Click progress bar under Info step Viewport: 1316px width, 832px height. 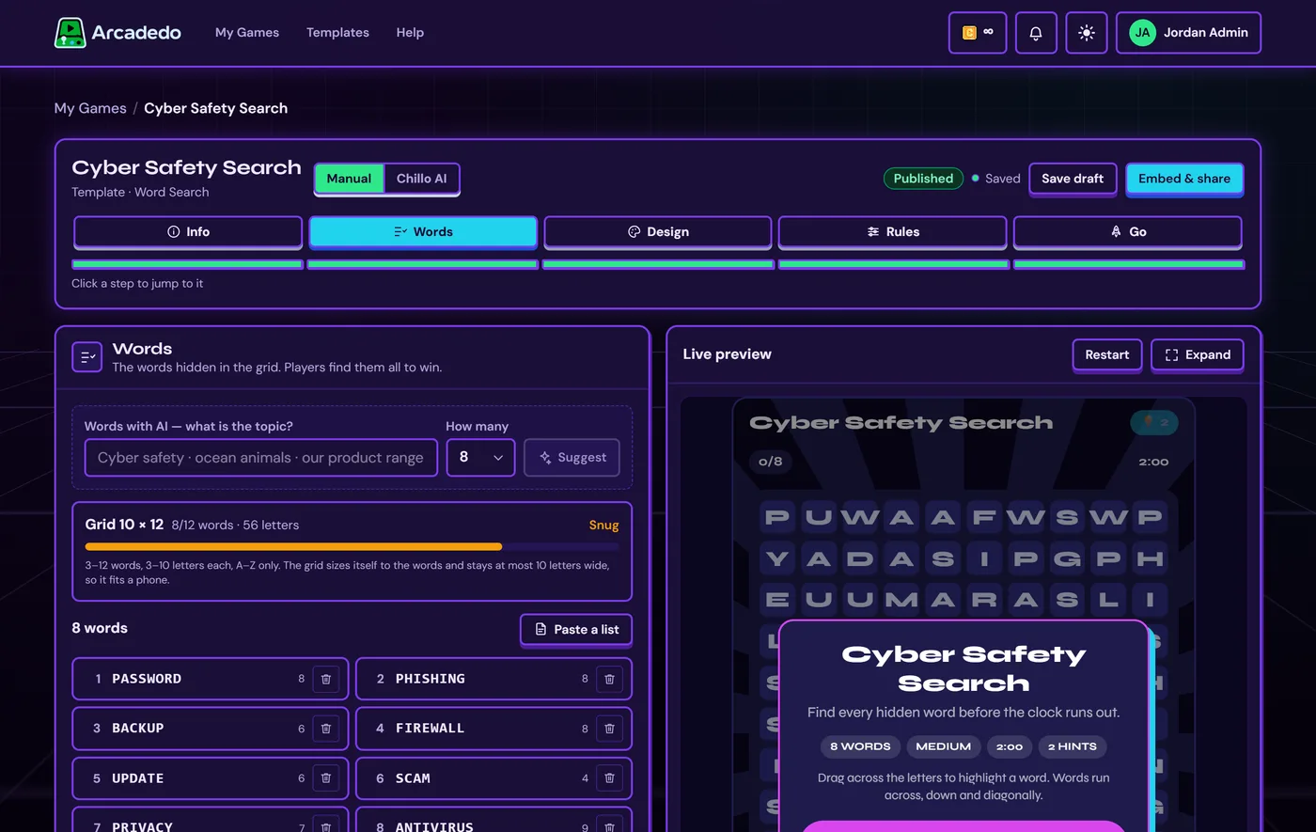click(188, 265)
